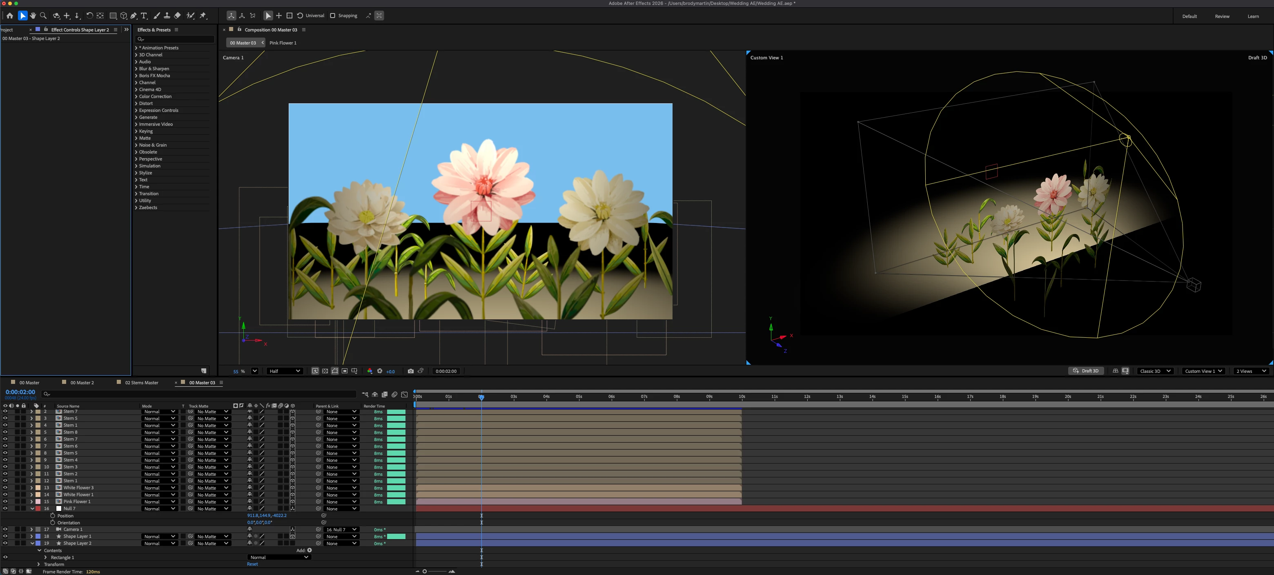
Task: Toggle visibility of Shape Layer 1
Action: (5, 536)
